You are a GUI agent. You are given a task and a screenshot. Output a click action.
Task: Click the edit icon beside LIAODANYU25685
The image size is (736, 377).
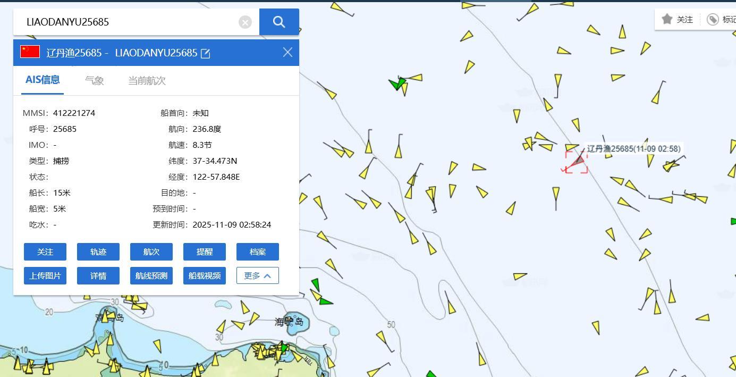coord(206,53)
